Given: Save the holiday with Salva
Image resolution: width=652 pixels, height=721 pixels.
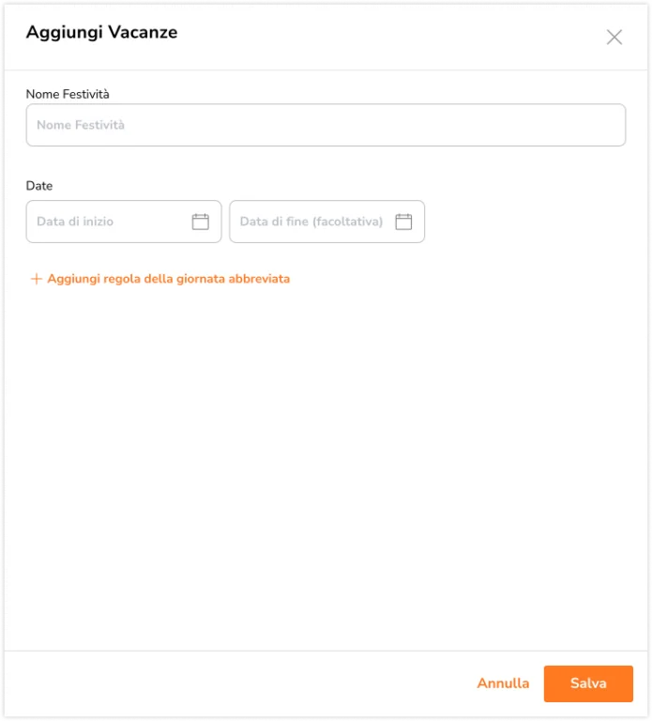Looking at the screenshot, I should [588, 683].
